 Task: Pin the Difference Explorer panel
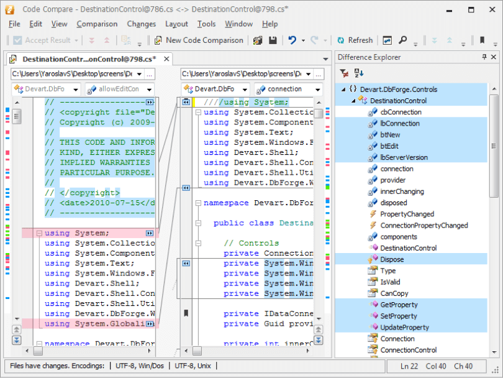pyautogui.click(x=484, y=57)
